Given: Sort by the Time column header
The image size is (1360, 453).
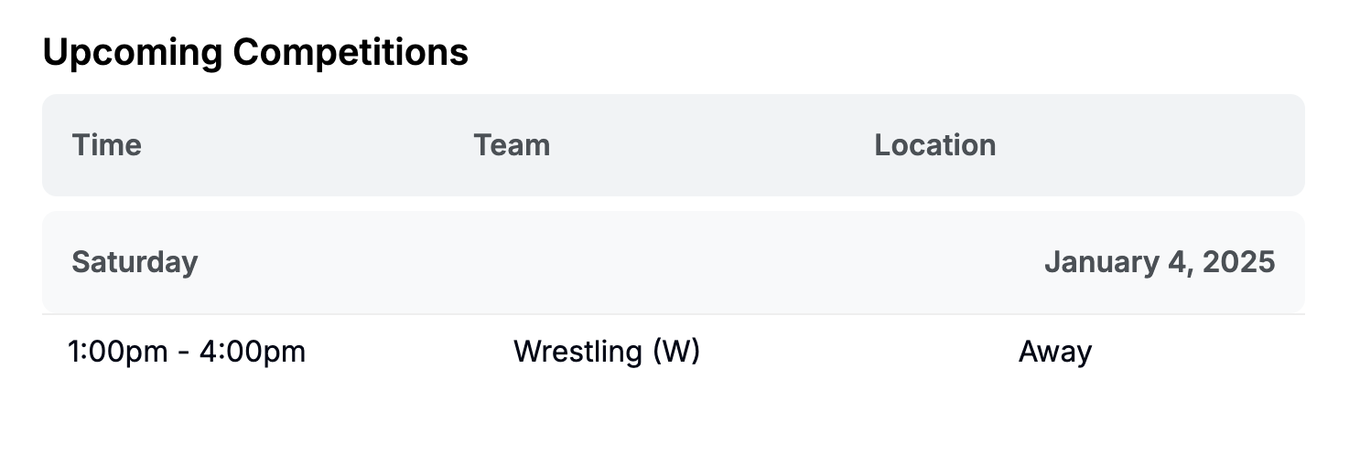Looking at the screenshot, I should click(106, 145).
